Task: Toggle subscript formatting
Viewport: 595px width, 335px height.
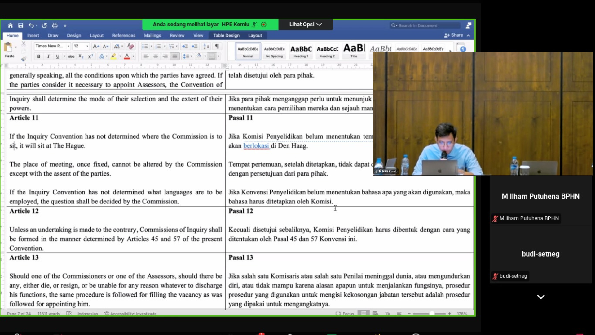Action: pyautogui.click(x=81, y=56)
